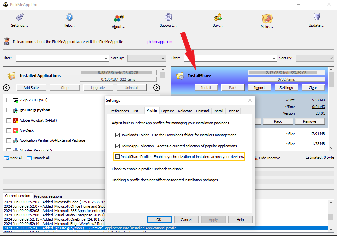
Task: Switch to the License tab
Action: [233, 111]
